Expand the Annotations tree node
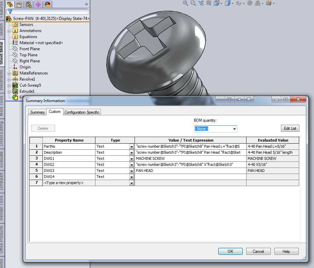Image resolution: width=314 pixels, height=268 pixels. pos(9,31)
